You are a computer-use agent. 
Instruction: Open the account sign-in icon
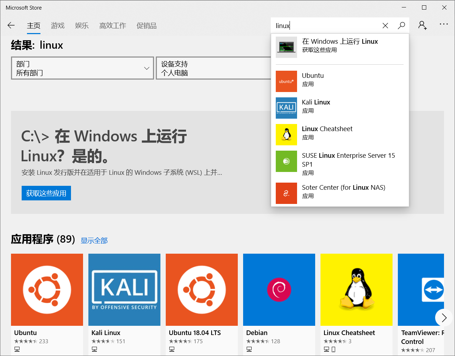(x=422, y=25)
